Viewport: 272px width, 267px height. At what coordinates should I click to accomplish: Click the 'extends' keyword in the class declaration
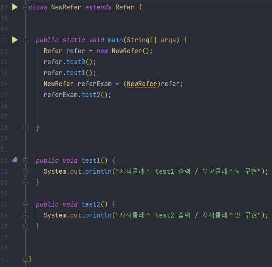coord(98,7)
